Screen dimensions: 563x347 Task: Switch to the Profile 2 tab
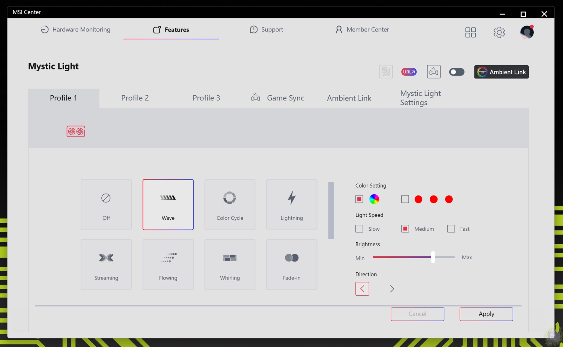[135, 98]
